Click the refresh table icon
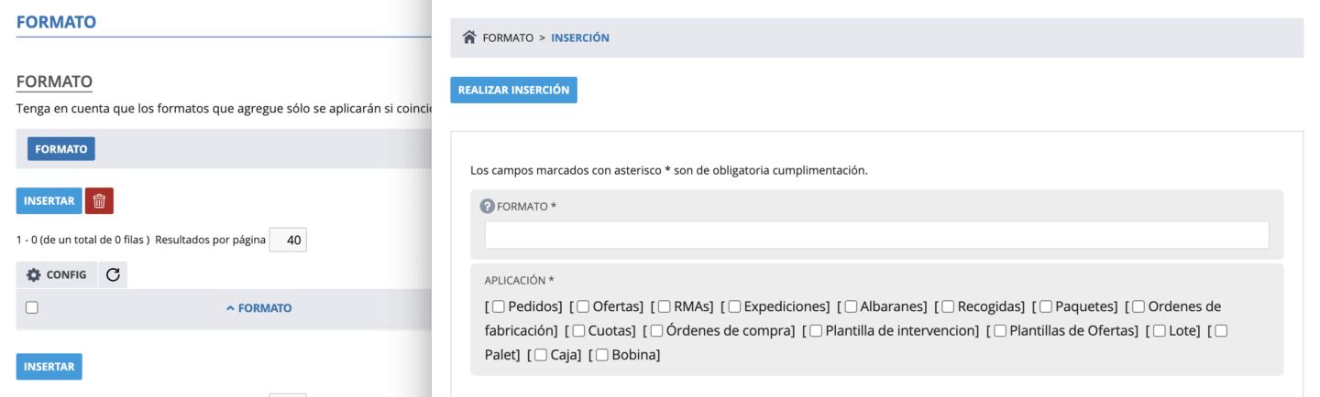1320x397 pixels. 113,274
